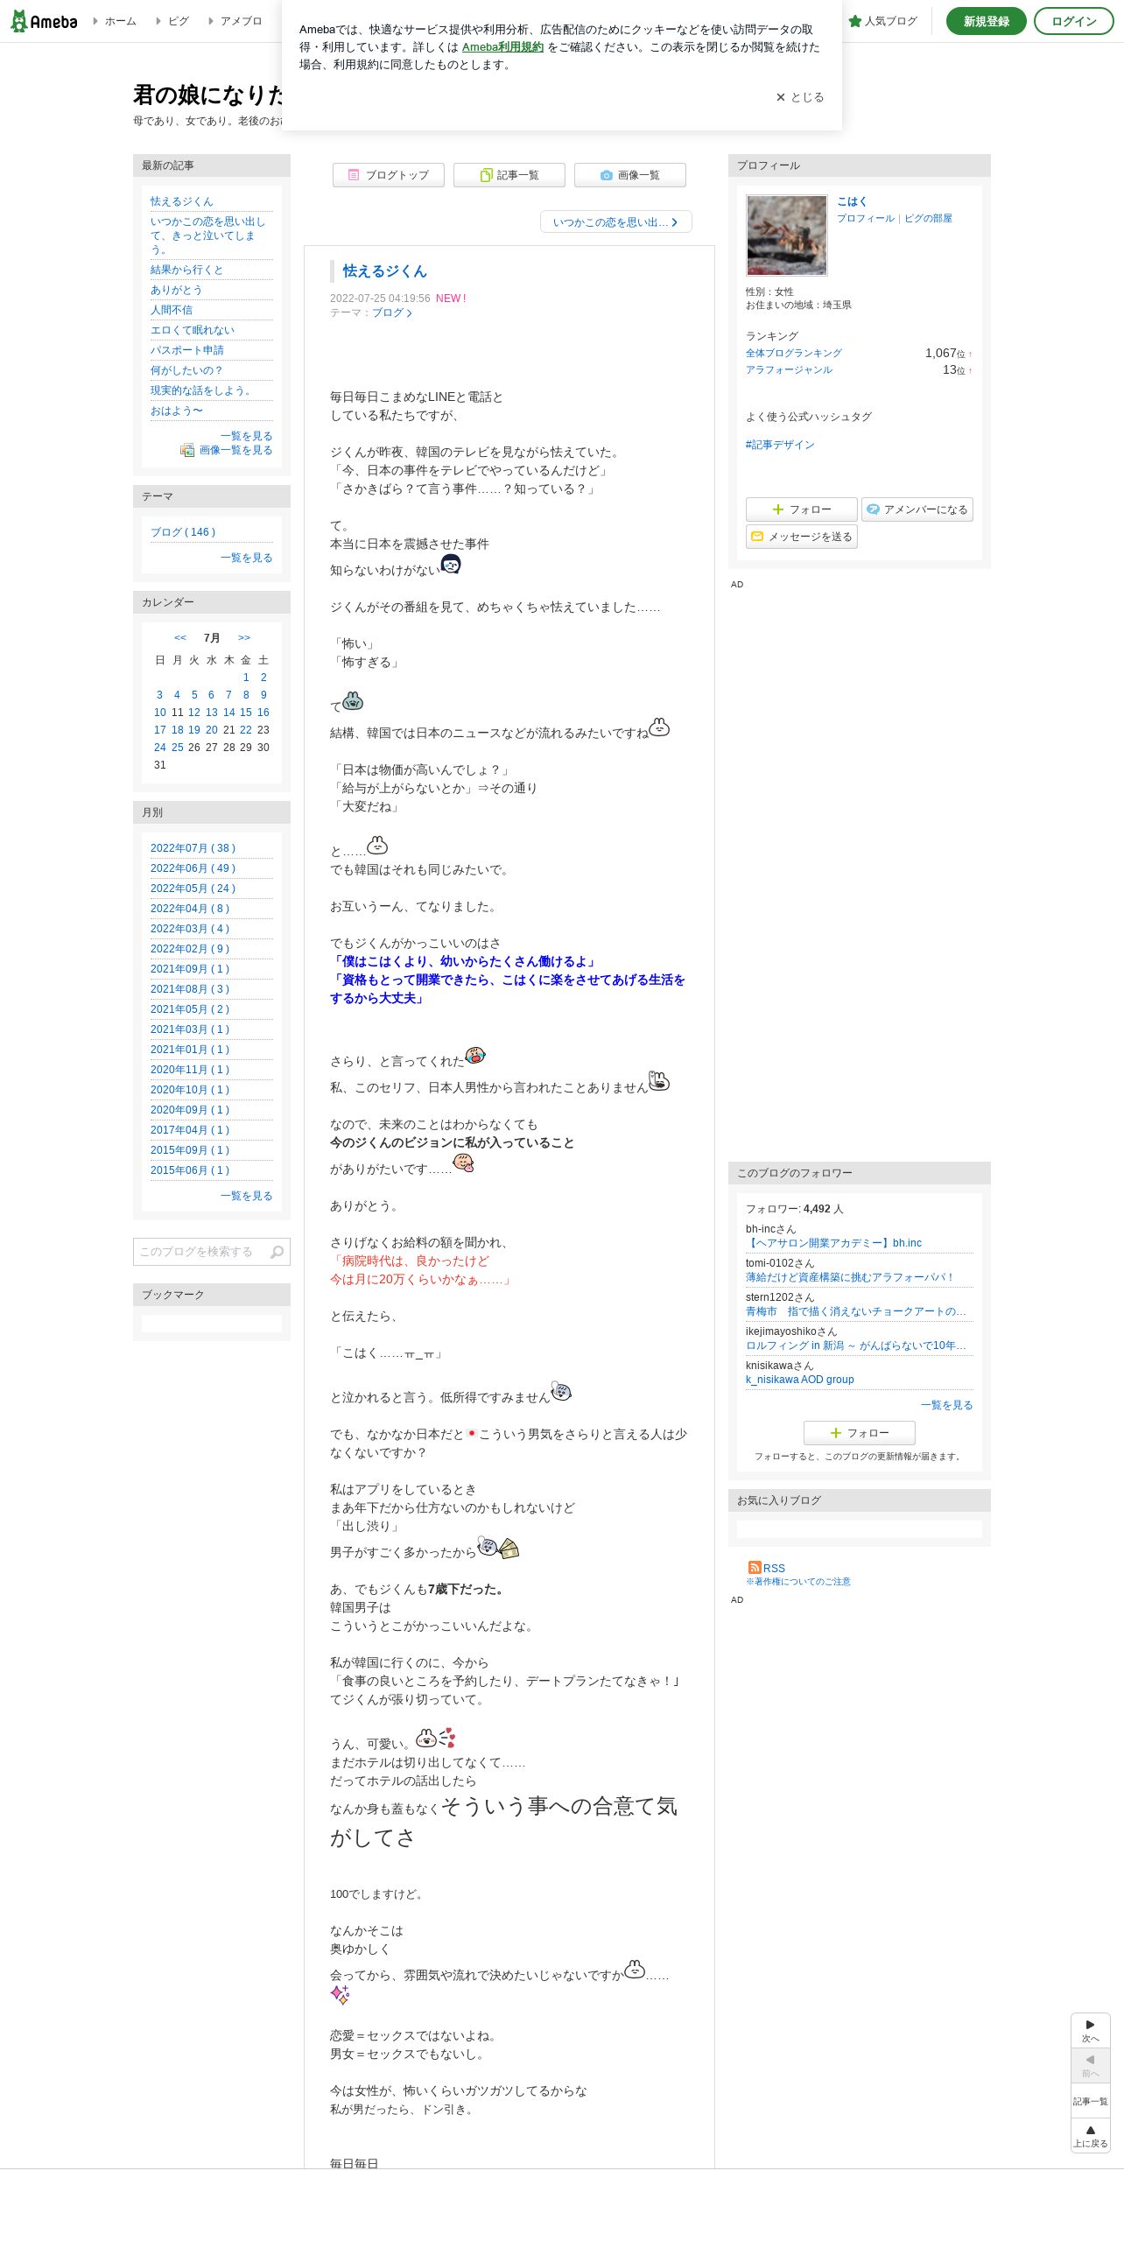Click フォロー button in followers panel
This screenshot has height=2248, width=1124.
pyautogui.click(x=859, y=1433)
